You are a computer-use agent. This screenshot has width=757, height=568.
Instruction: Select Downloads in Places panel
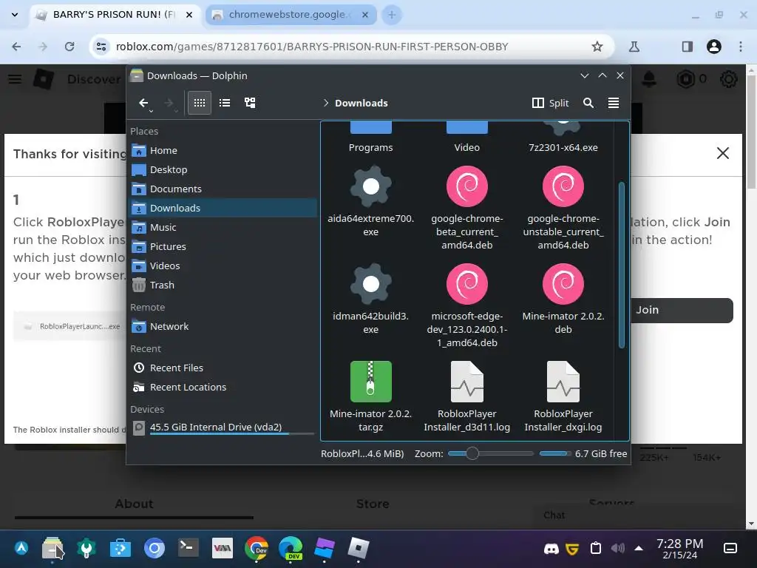223,208
